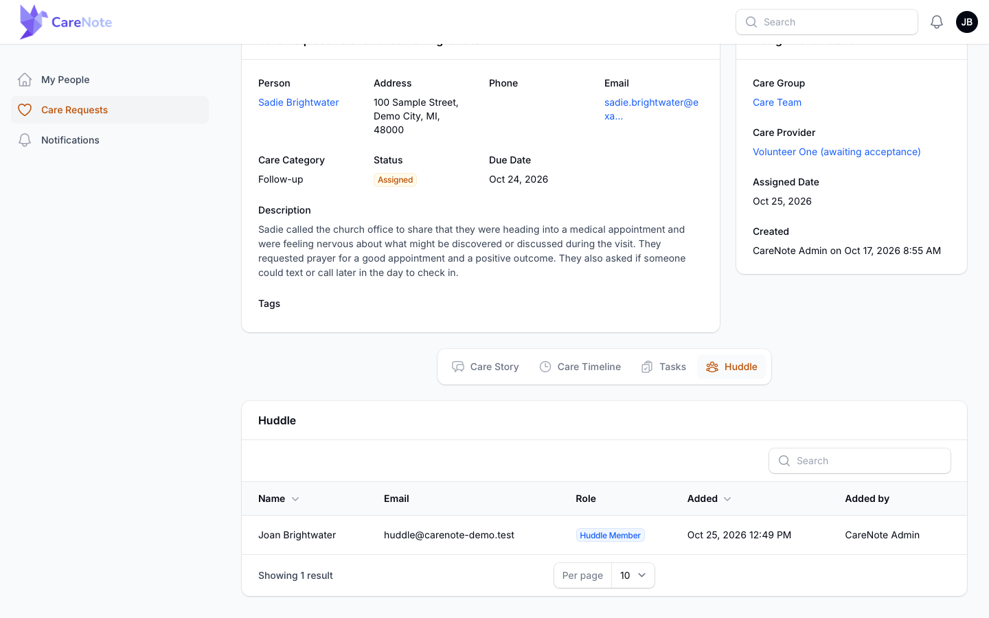Screen dimensions: 989x618
Task: Click the Huddle panel heading
Action: (x=277, y=420)
